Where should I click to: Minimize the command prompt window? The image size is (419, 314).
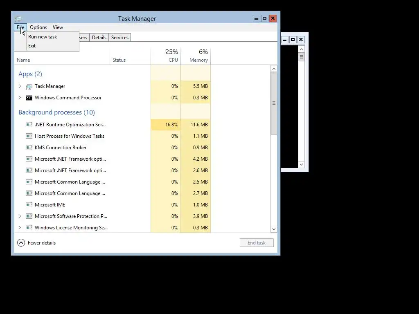coord(285,40)
